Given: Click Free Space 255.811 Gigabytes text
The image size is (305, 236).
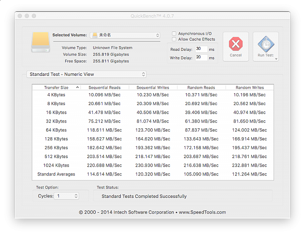Looking at the screenshot, I should pos(111,61).
